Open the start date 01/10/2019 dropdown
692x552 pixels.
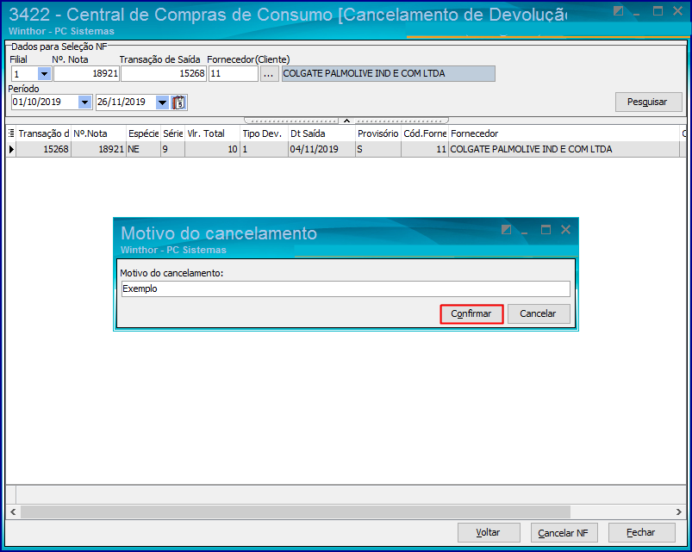(x=84, y=102)
